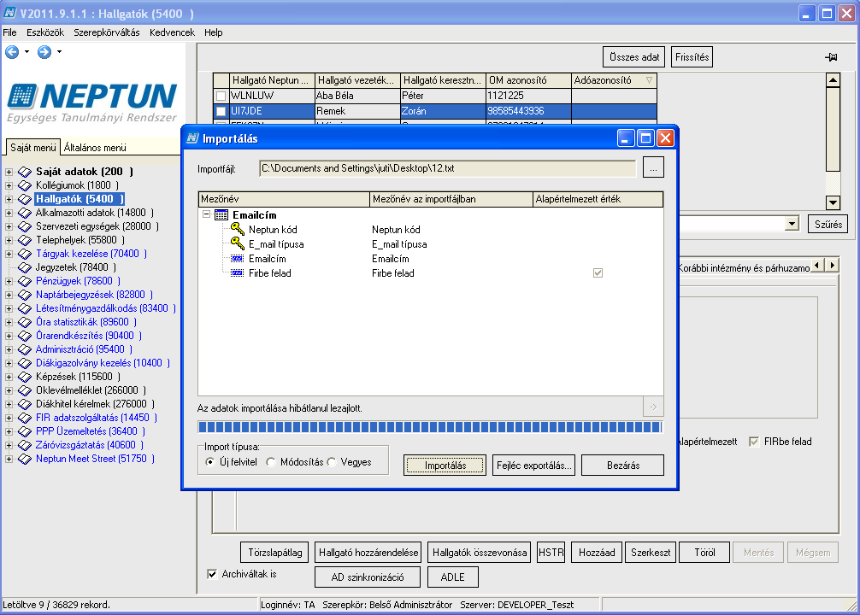Click the AD szinkronizáció button
Screen dimensions: 860x615
(368, 577)
